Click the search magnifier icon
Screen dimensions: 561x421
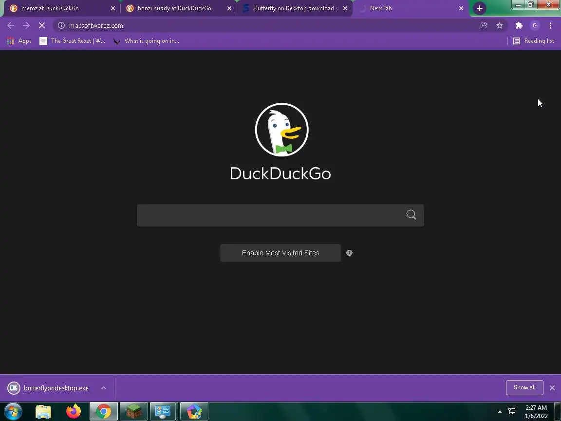[x=411, y=215]
